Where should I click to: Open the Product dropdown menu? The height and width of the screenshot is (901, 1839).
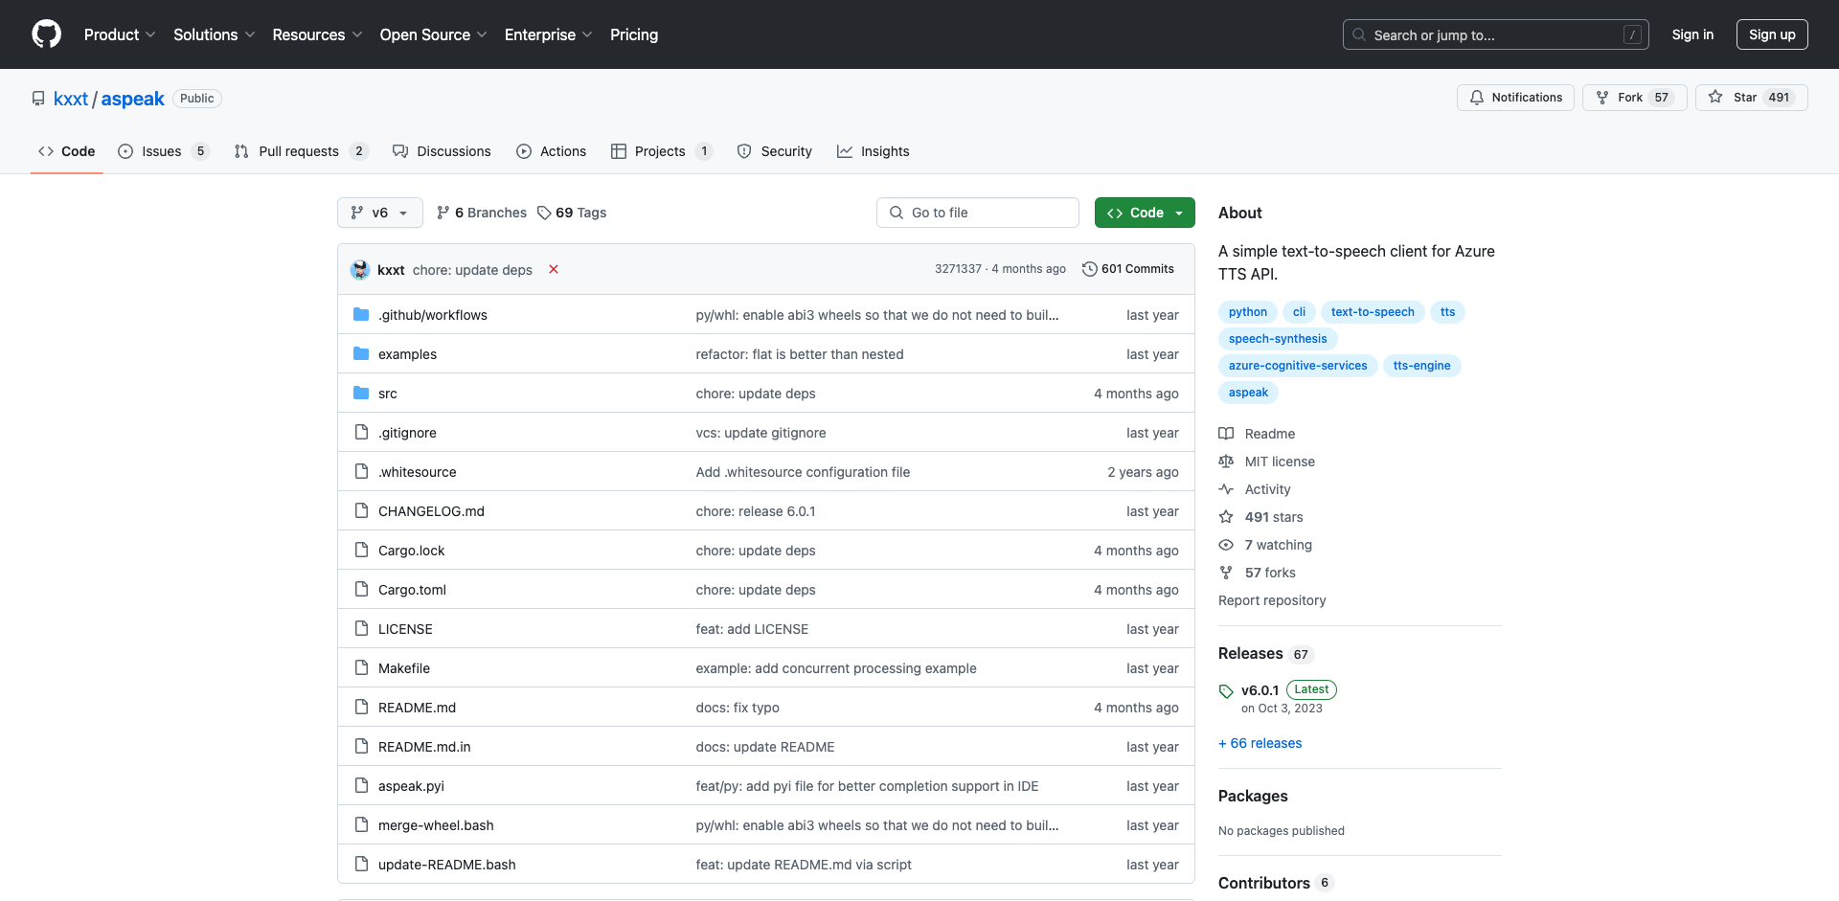[120, 34]
